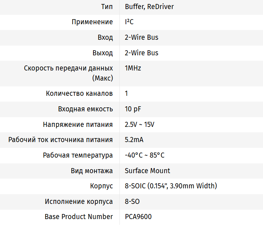
Task: Click the 2-Wire Bus value for Выход
Action: pos(141,53)
